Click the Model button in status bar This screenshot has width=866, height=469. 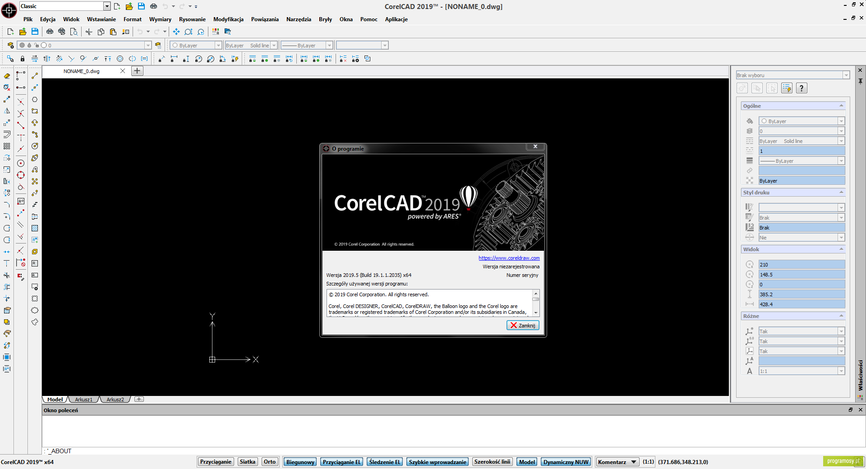pyautogui.click(x=527, y=462)
